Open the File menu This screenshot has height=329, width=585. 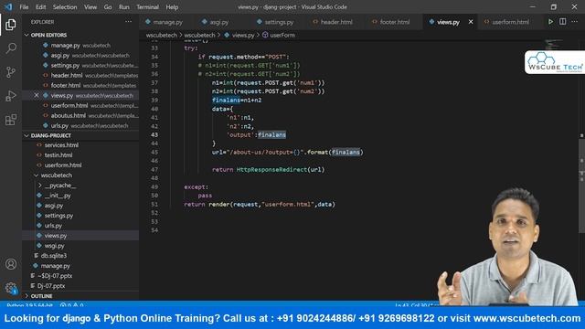click(x=24, y=7)
